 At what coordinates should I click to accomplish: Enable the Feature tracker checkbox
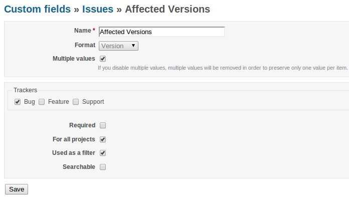tap(42, 102)
